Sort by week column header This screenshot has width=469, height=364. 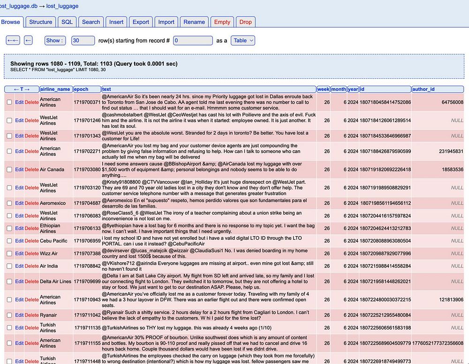coord(323,89)
